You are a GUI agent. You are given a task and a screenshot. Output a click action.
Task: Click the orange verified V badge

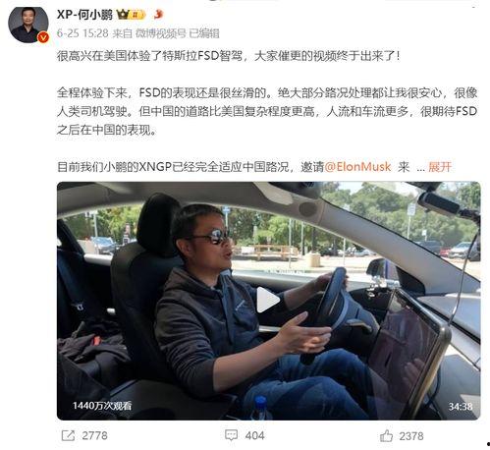(x=43, y=37)
